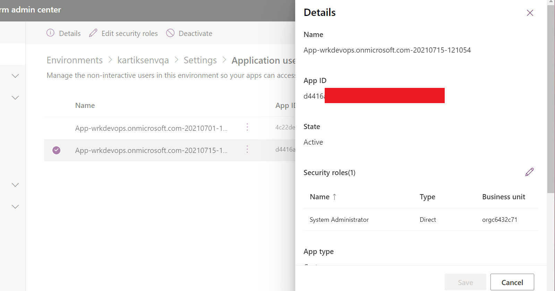The height and width of the screenshot is (291, 555).
Task: Expand the first sidebar chevron section
Action: click(15, 76)
